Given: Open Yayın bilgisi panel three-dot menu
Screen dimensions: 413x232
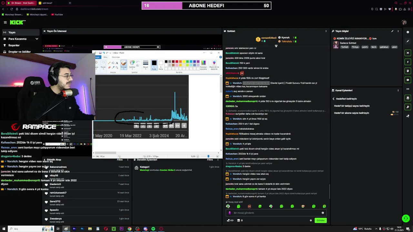Looking at the screenshot, I should pyautogui.click(x=398, y=31).
